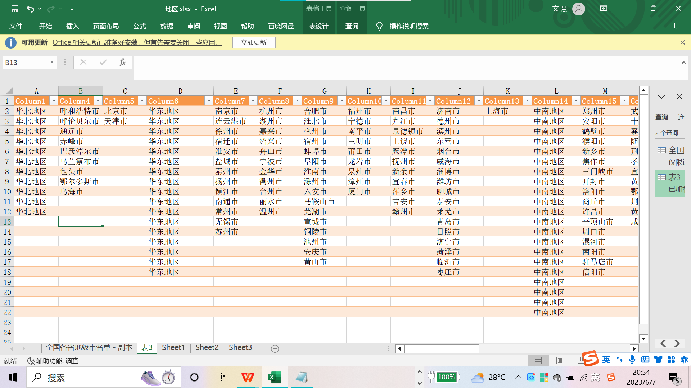
Task: Open the 表设计 ribbon tab
Action: click(319, 26)
